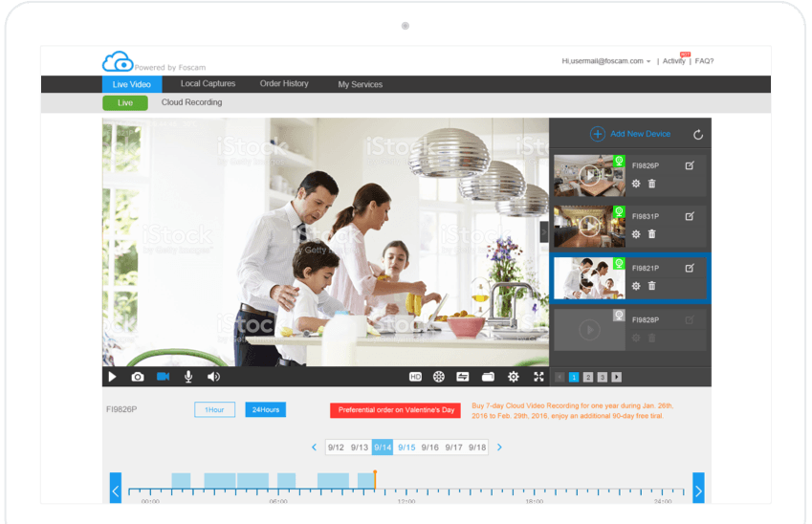Click the play button in the video toolbar

coord(112,377)
